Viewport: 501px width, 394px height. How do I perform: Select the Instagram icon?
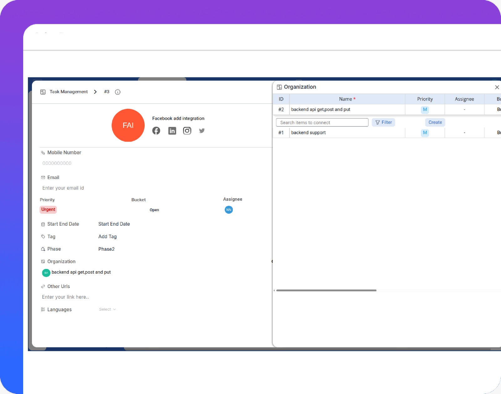[187, 131]
